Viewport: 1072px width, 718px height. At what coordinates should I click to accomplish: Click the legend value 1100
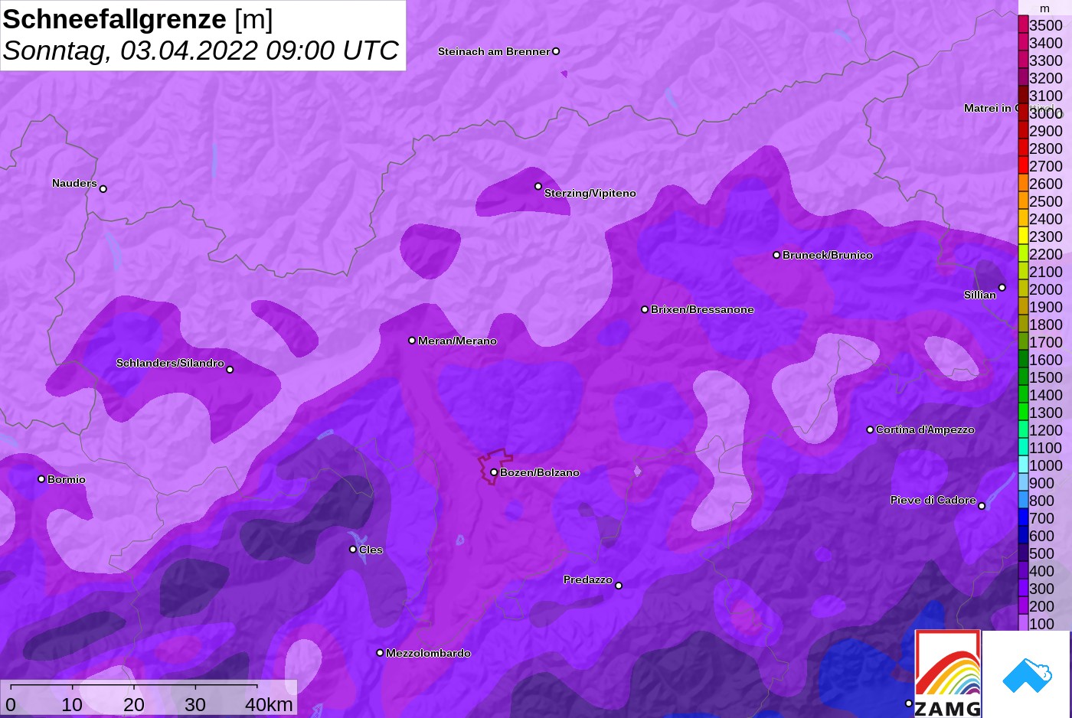[1046, 448]
